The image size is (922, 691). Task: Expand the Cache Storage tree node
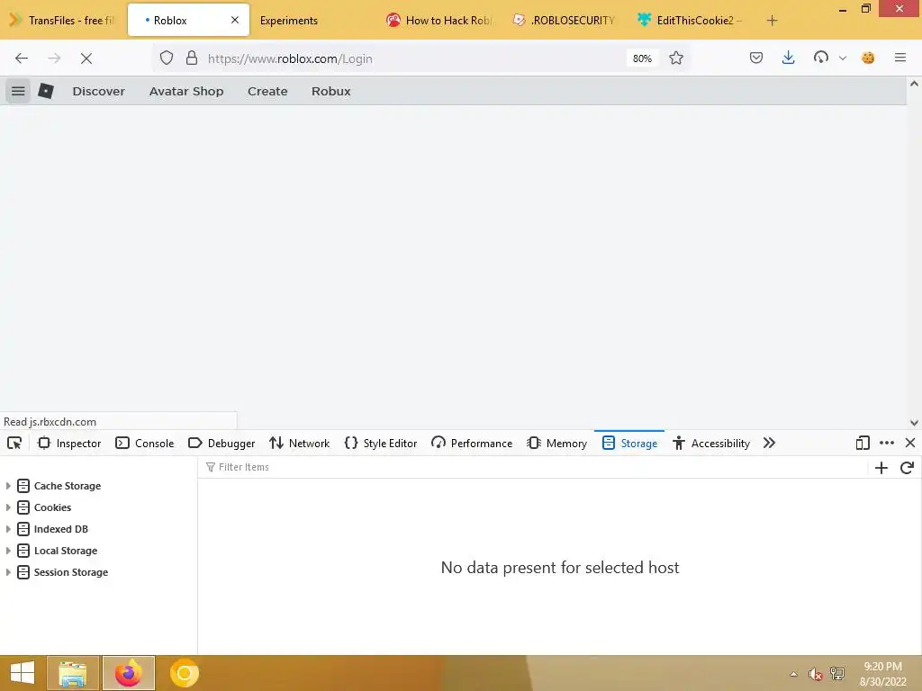[8, 486]
